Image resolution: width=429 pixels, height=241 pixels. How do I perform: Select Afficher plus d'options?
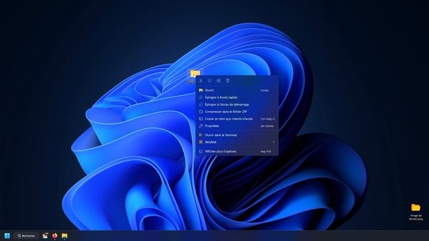pyautogui.click(x=237, y=151)
